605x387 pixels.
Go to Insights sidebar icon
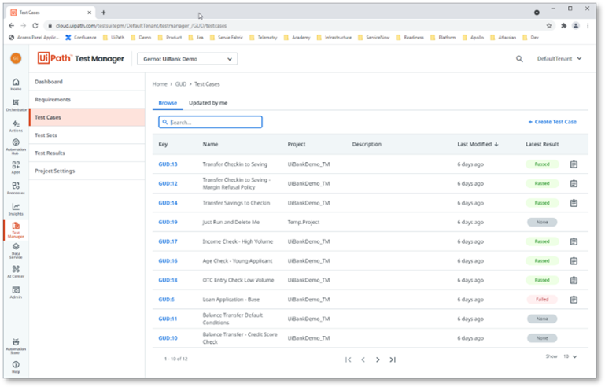coord(16,208)
